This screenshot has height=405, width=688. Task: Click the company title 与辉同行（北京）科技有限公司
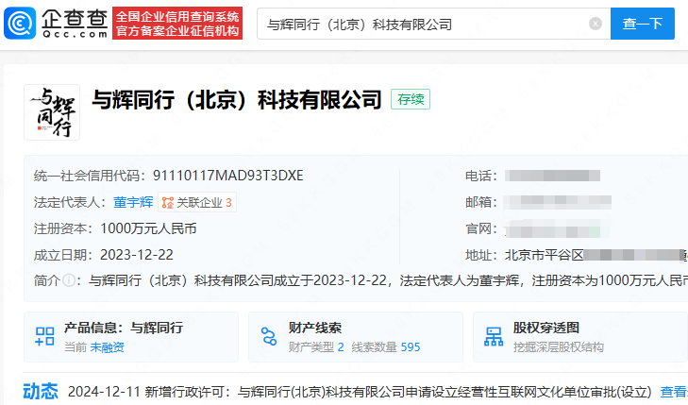pyautogui.click(x=237, y=100)
